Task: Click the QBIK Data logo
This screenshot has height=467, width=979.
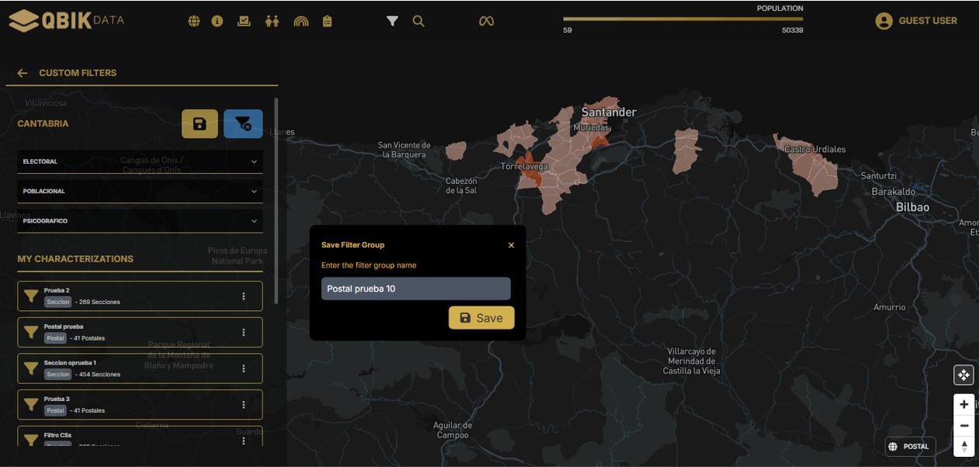Action: [x=66, y=21]
